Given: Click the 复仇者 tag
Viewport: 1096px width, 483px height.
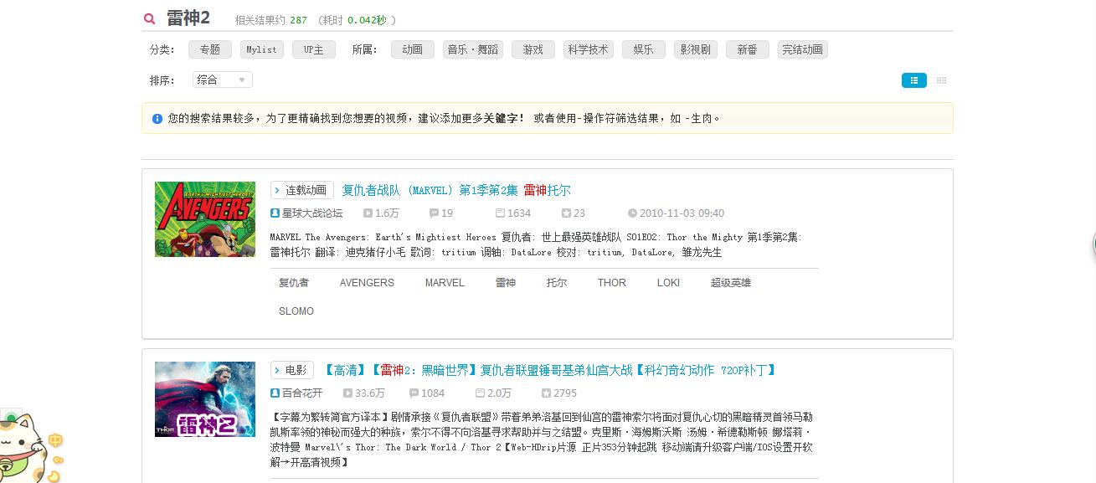Looking at the screenshot, I should coord(294,283).
